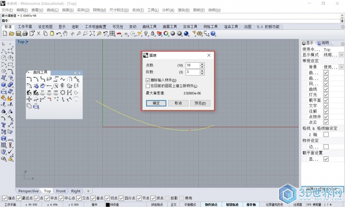Open the display panel options gear

(x=342, y=44)
